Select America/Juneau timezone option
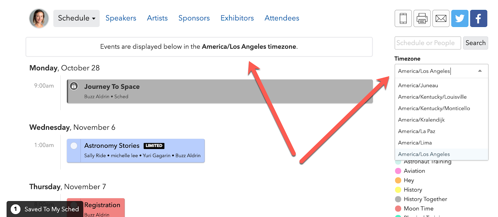Image resolution: width=498 pixels, height=217 pixels. click(x=441, y=85)
